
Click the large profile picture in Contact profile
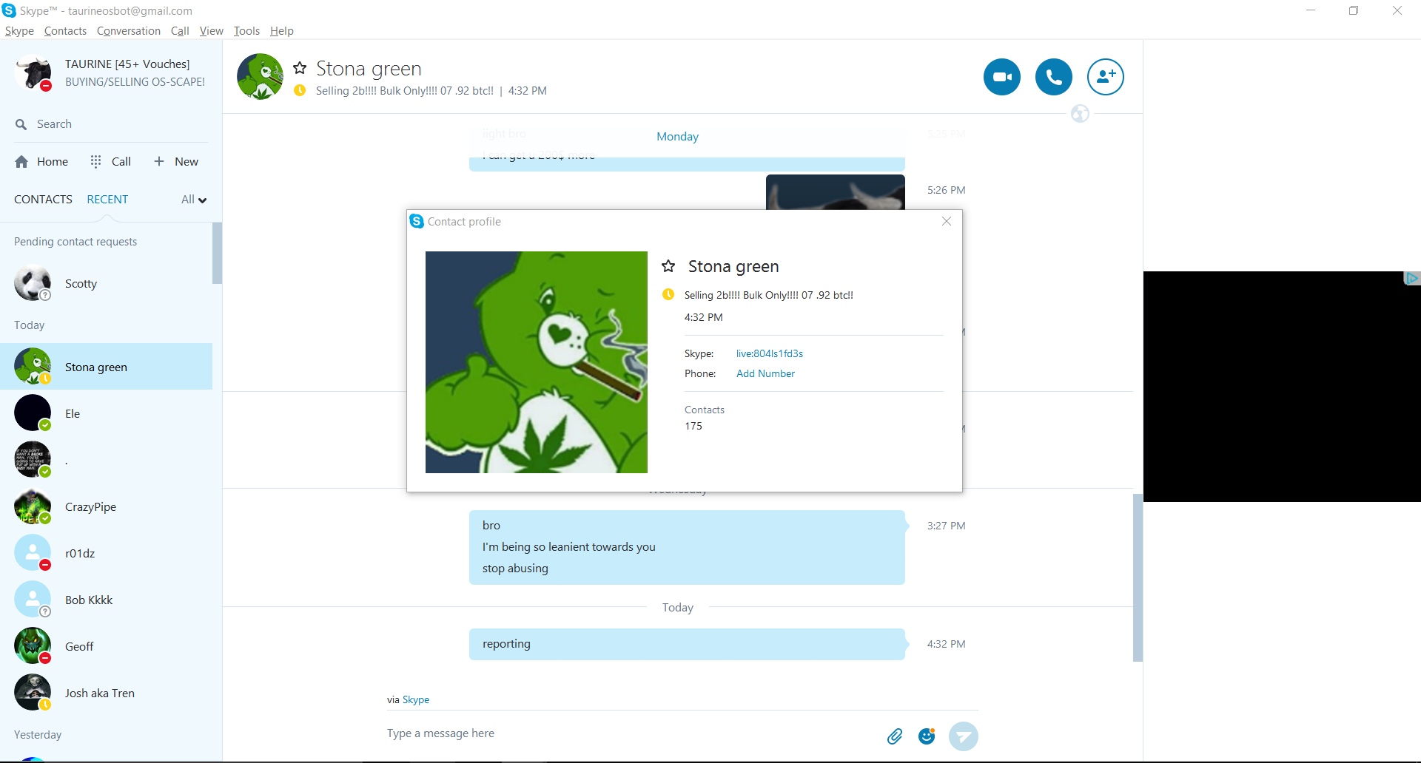(537, 362)
